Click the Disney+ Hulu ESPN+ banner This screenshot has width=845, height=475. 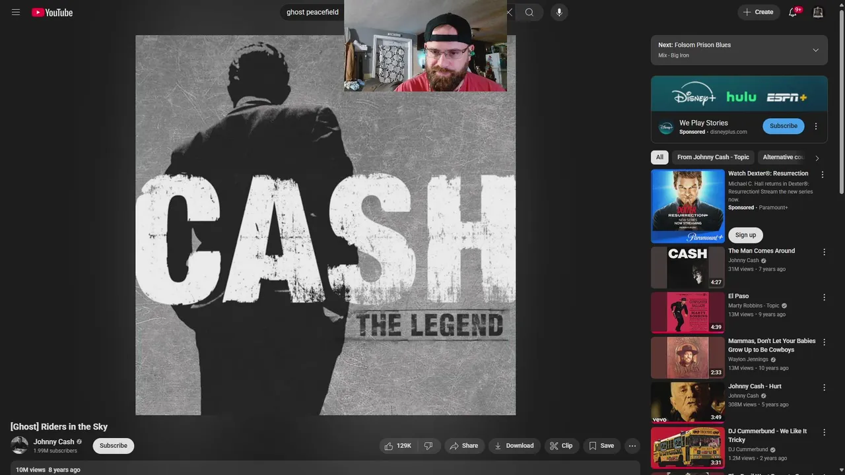coord(739,94)
